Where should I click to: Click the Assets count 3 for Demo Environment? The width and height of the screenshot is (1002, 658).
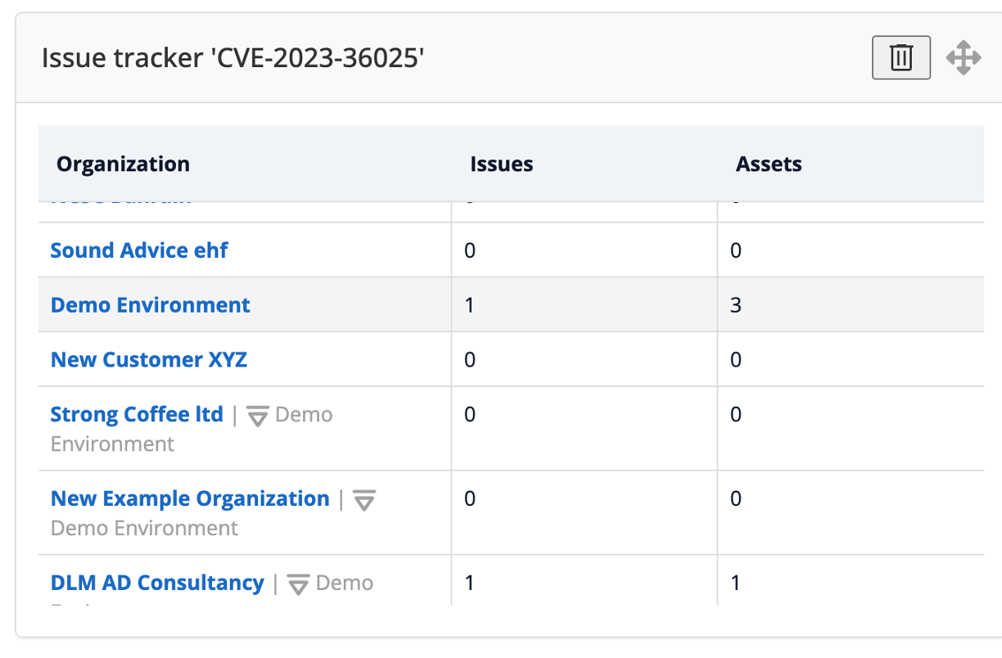(x=735, y=305)
